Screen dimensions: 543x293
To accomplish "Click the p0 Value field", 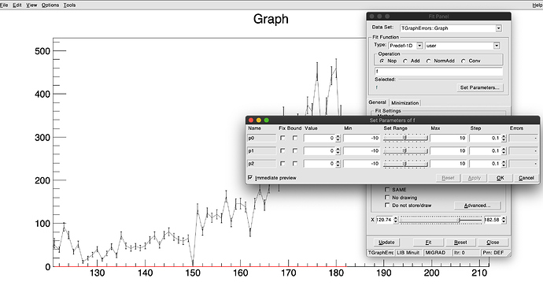I will [x=320, y=138].
